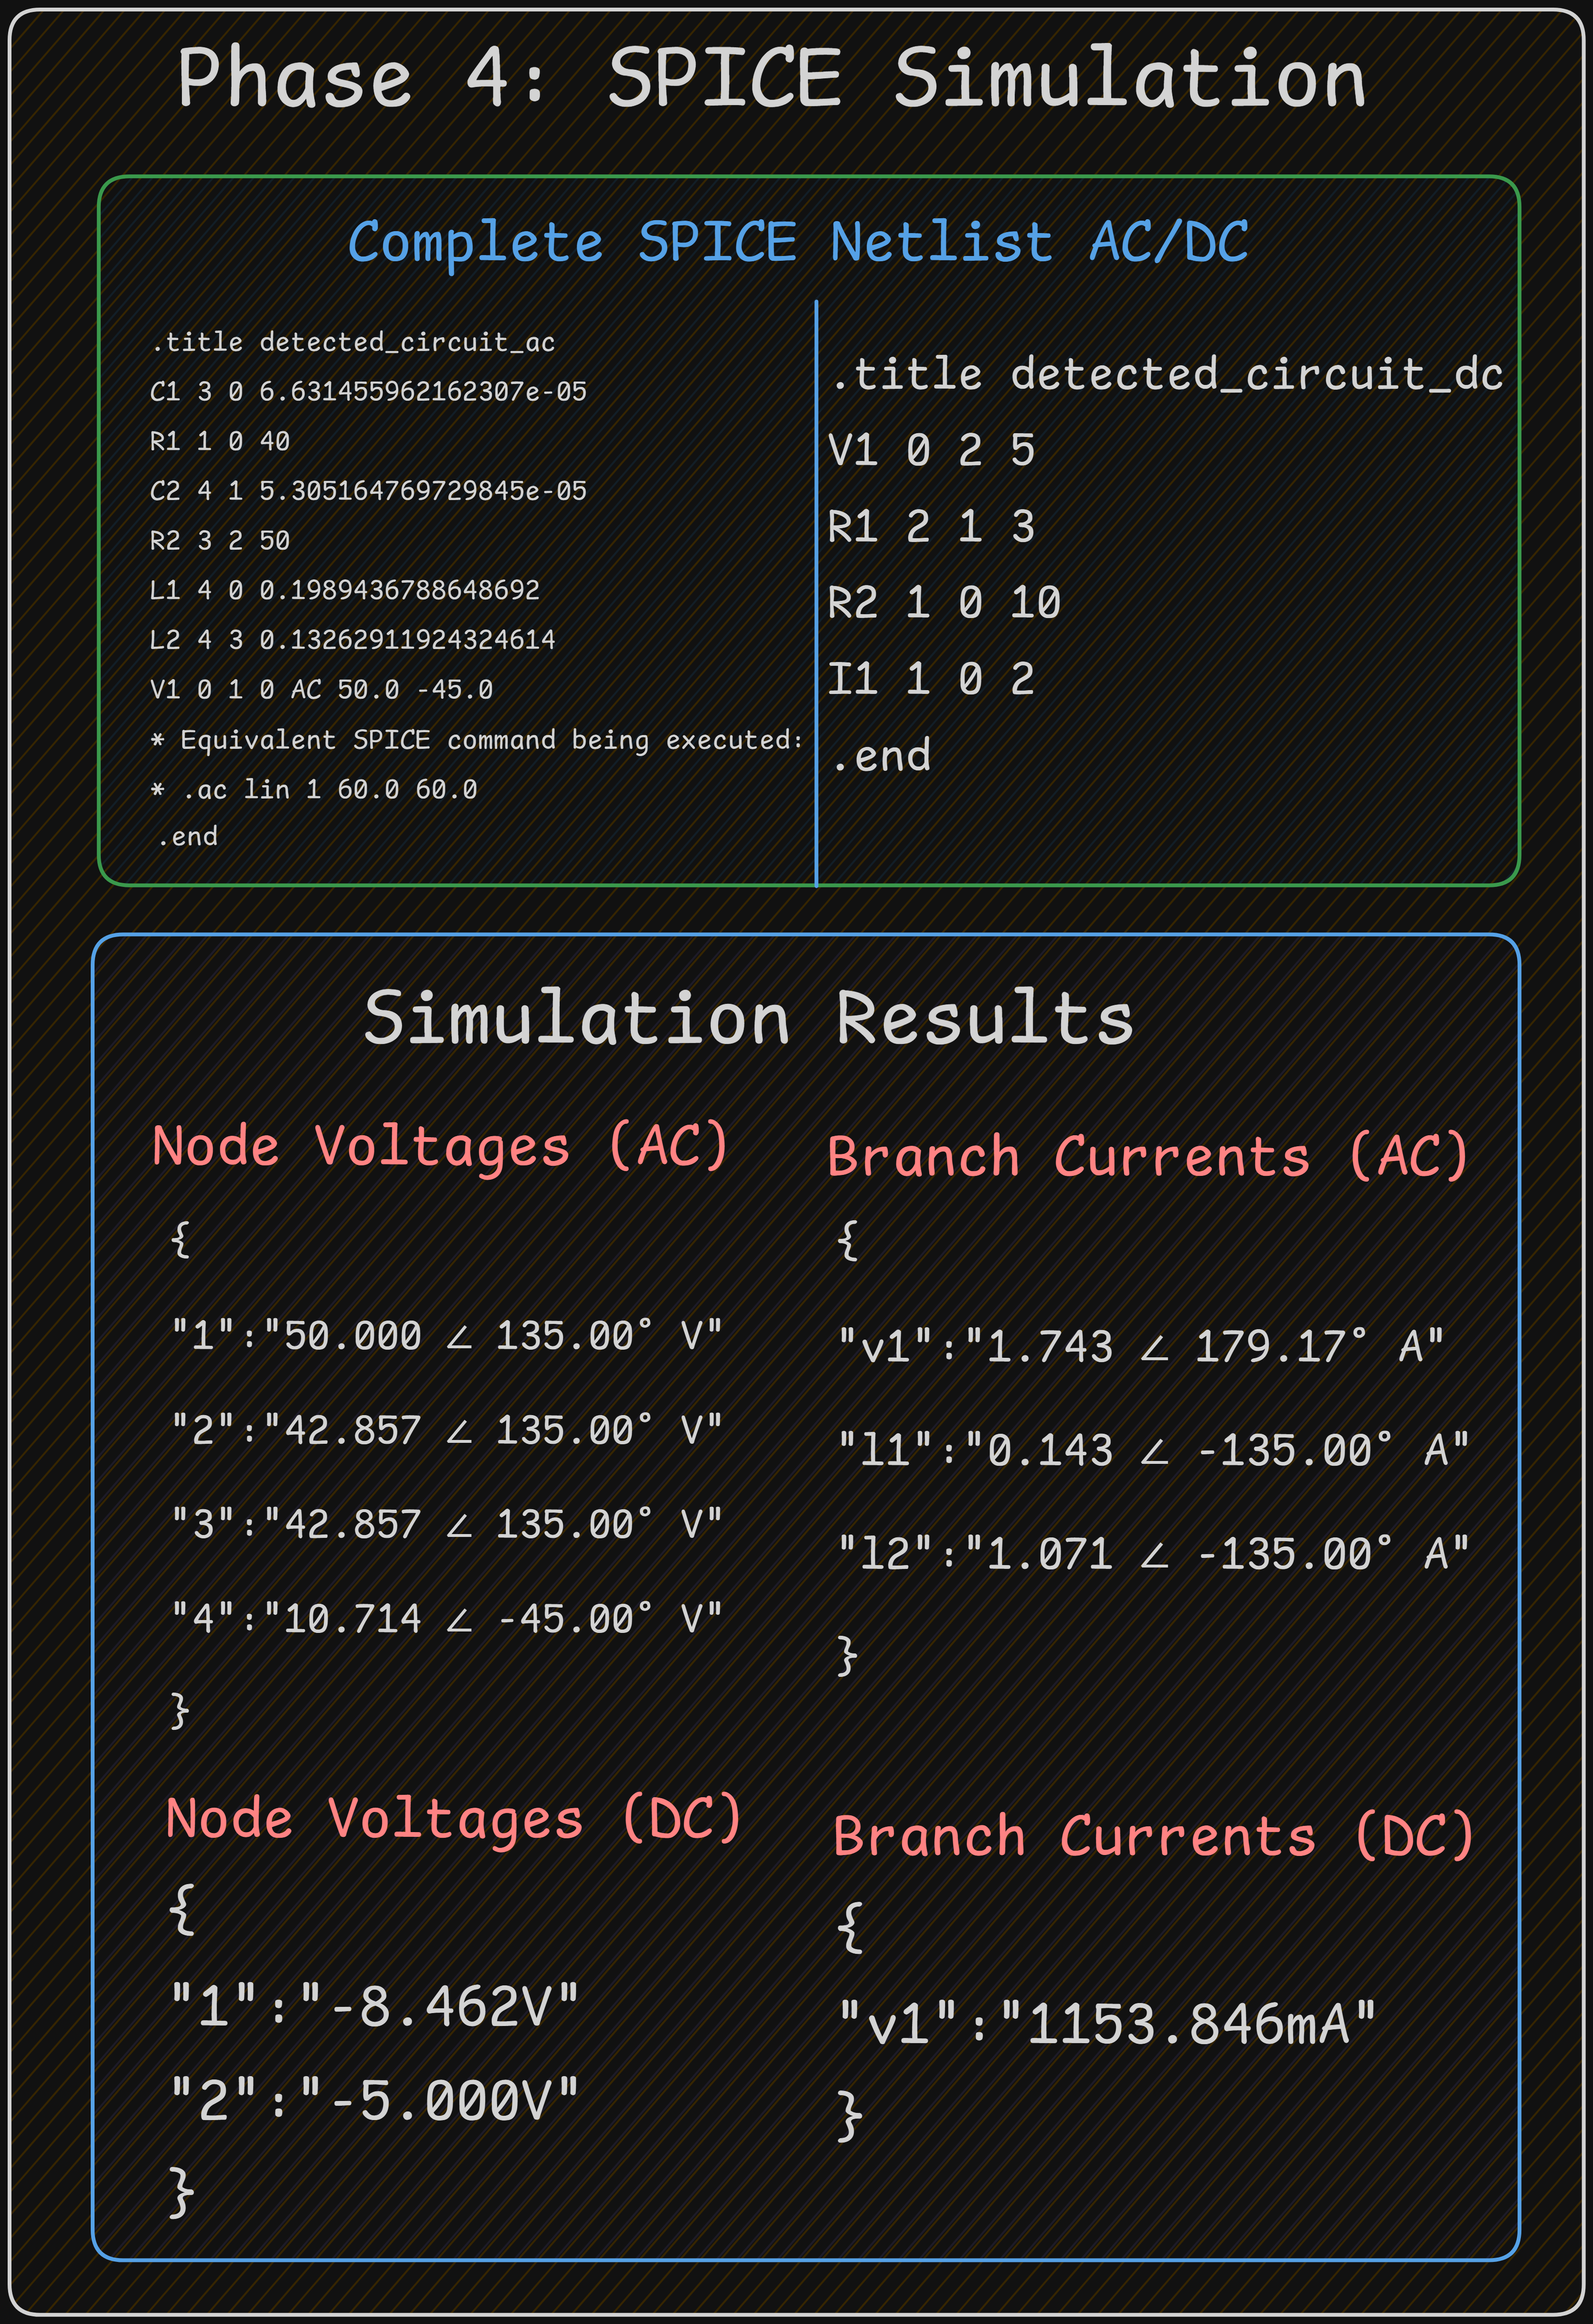Image resolution: width=1593 pixels, height=2324 pixels.
Task: Click the '.ac lin 1 60.0 60.0' command
Action: point(328,789)
